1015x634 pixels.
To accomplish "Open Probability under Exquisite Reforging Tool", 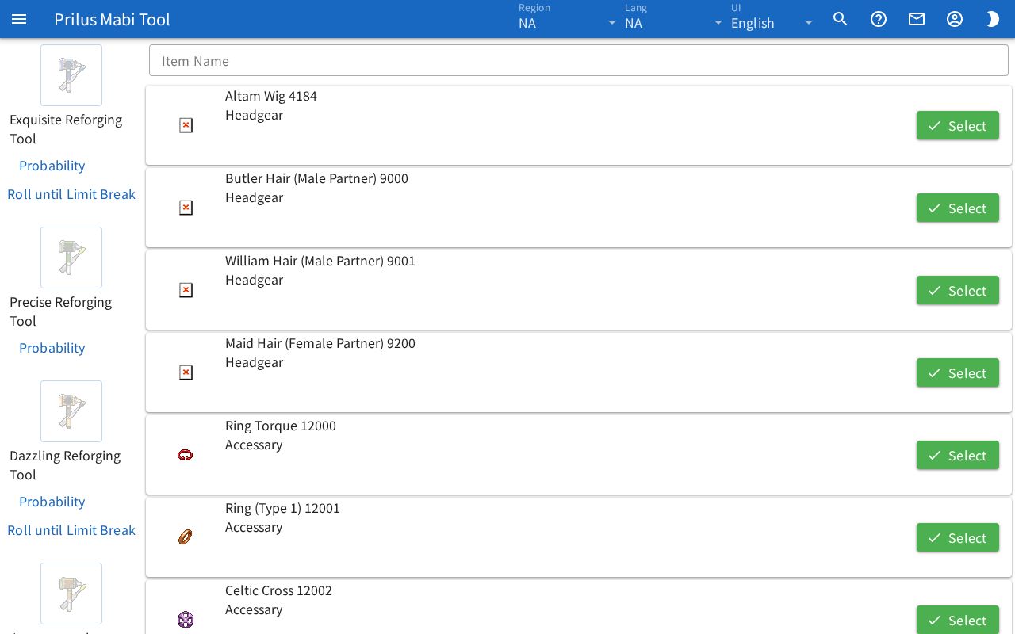I will [52, 166].
